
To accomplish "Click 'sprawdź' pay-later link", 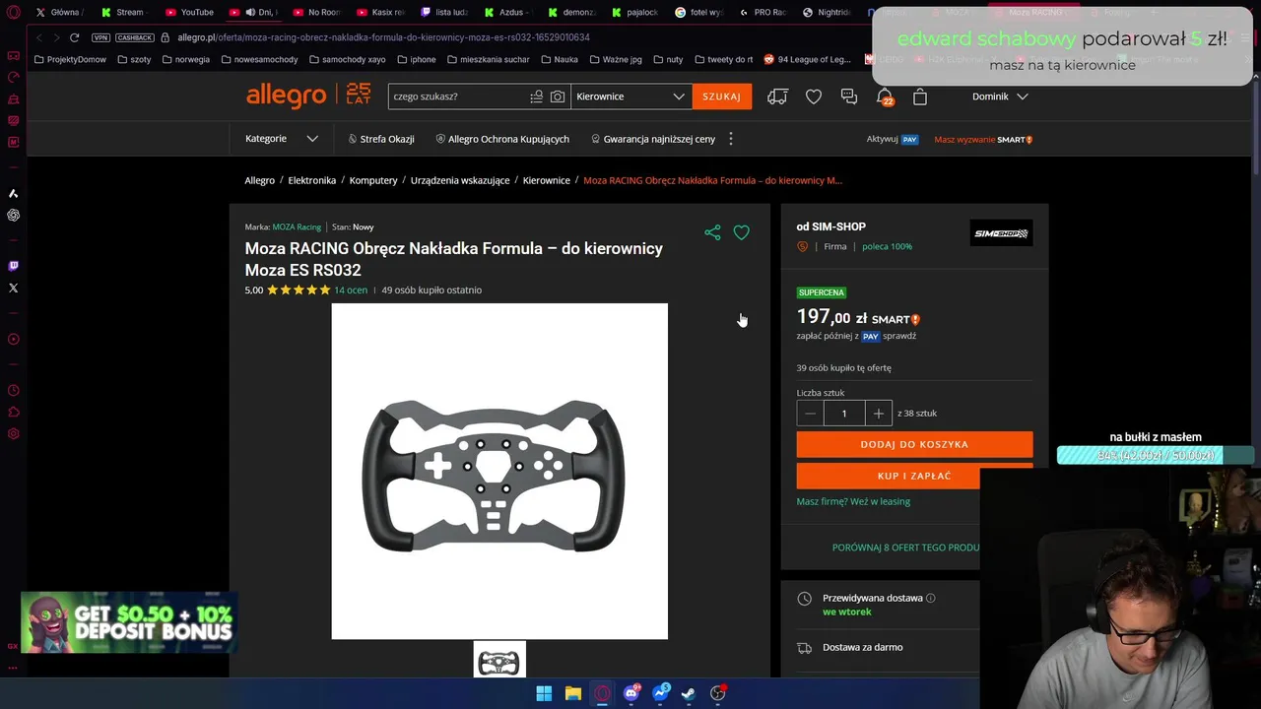I will [899, 336].
